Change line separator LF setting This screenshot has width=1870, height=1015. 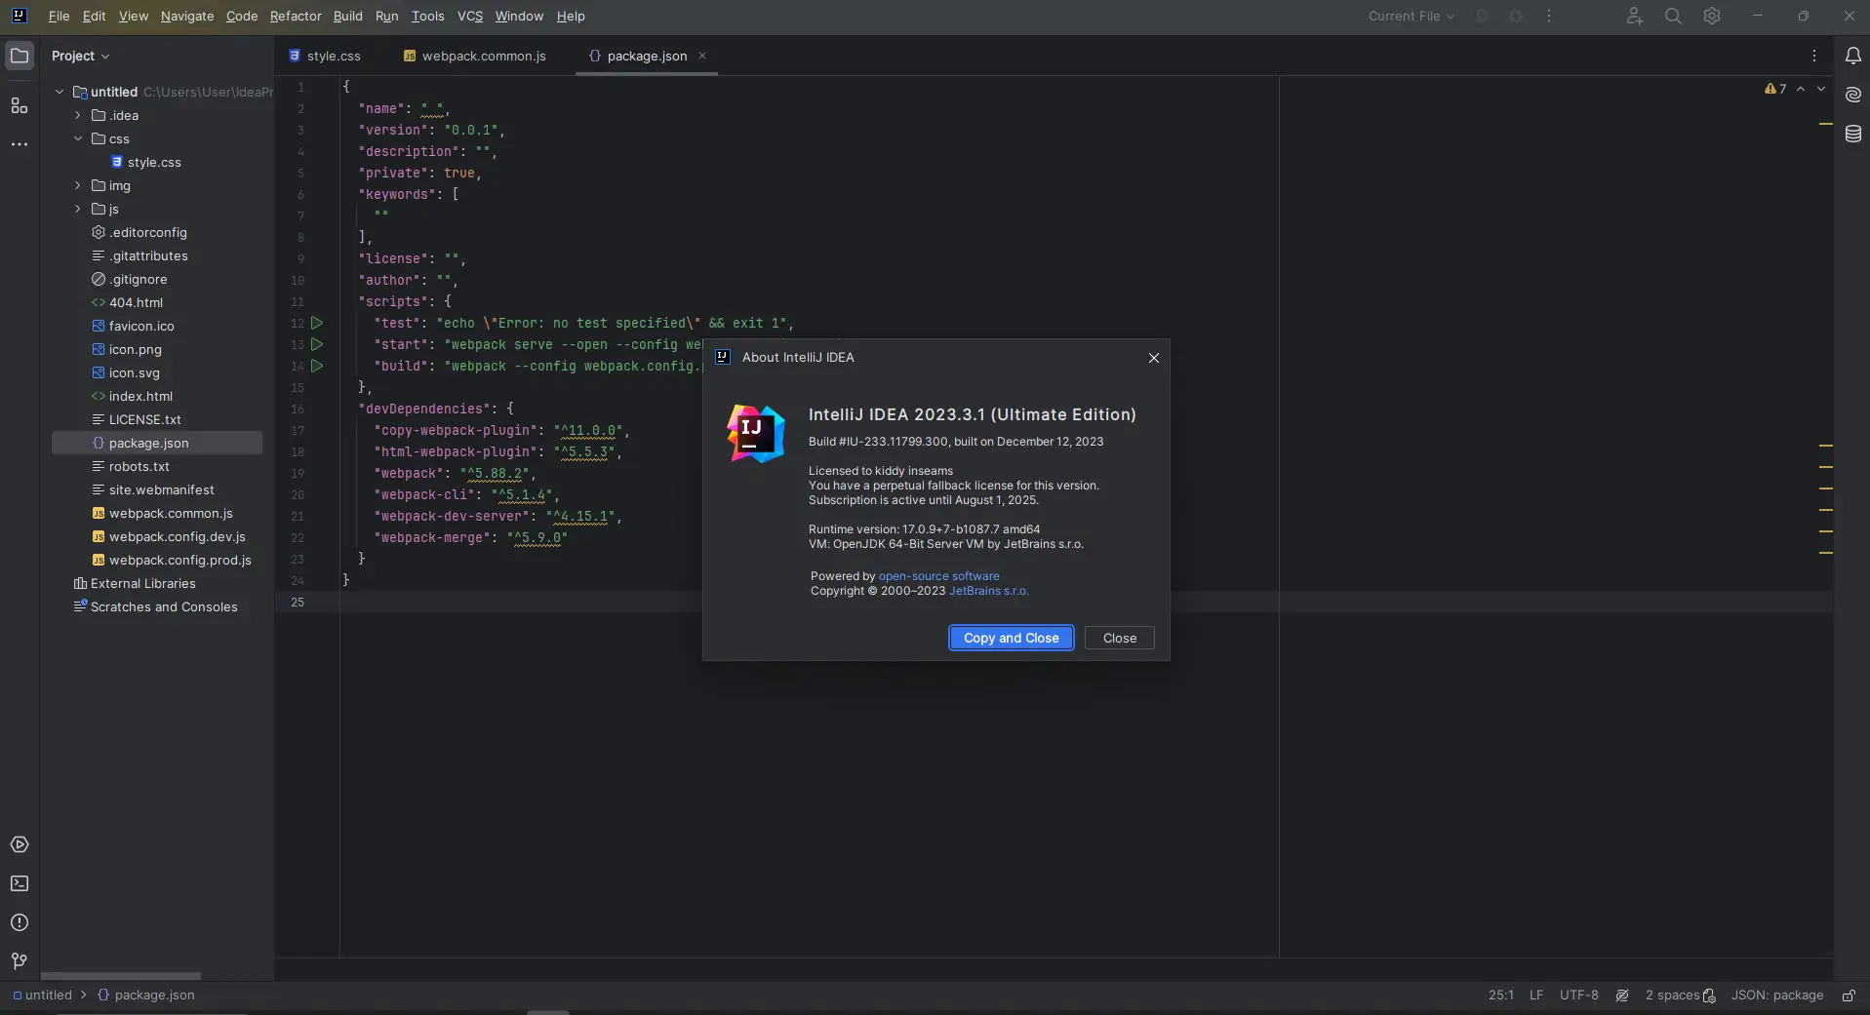pos(1536,995)
